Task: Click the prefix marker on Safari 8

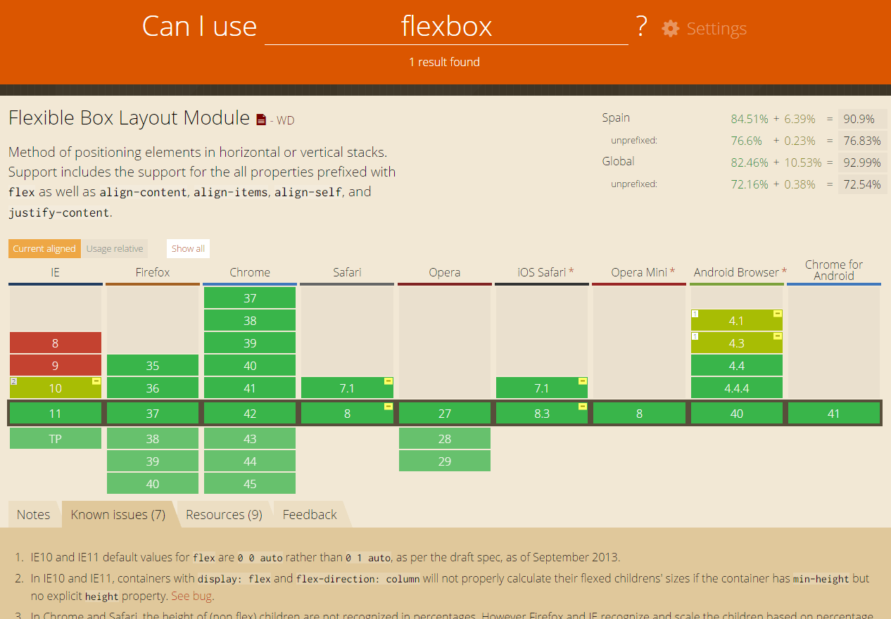Action: (x=388, y=407)
